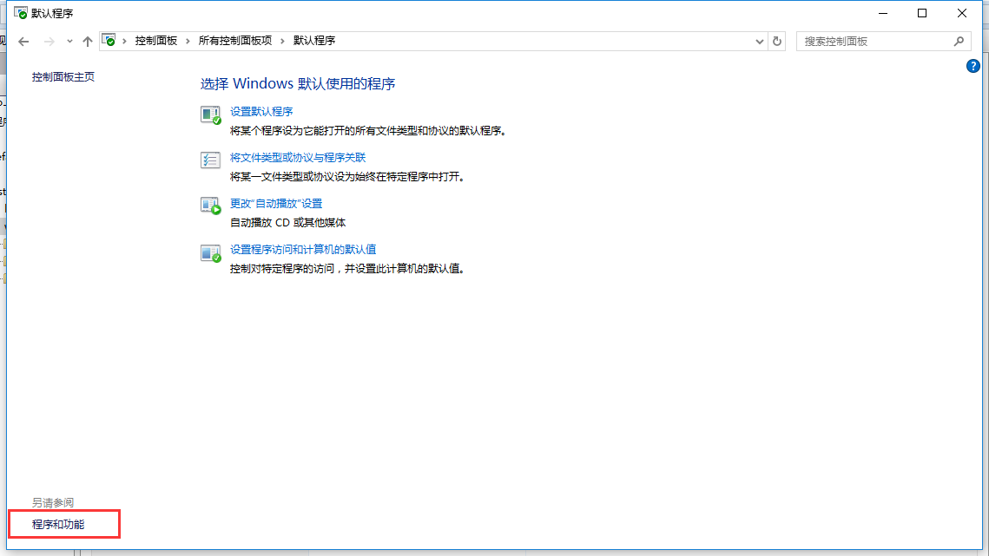Click the Default Programs icon in the address bar
The width and height of the screenshot is (989, 556).
point(109,40)
